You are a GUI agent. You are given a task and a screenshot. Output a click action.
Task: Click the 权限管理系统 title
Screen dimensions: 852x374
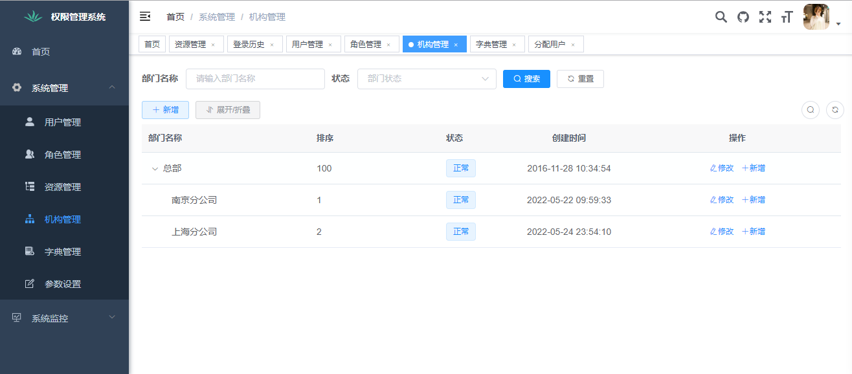pyautogui.click(x=78, y=17)
